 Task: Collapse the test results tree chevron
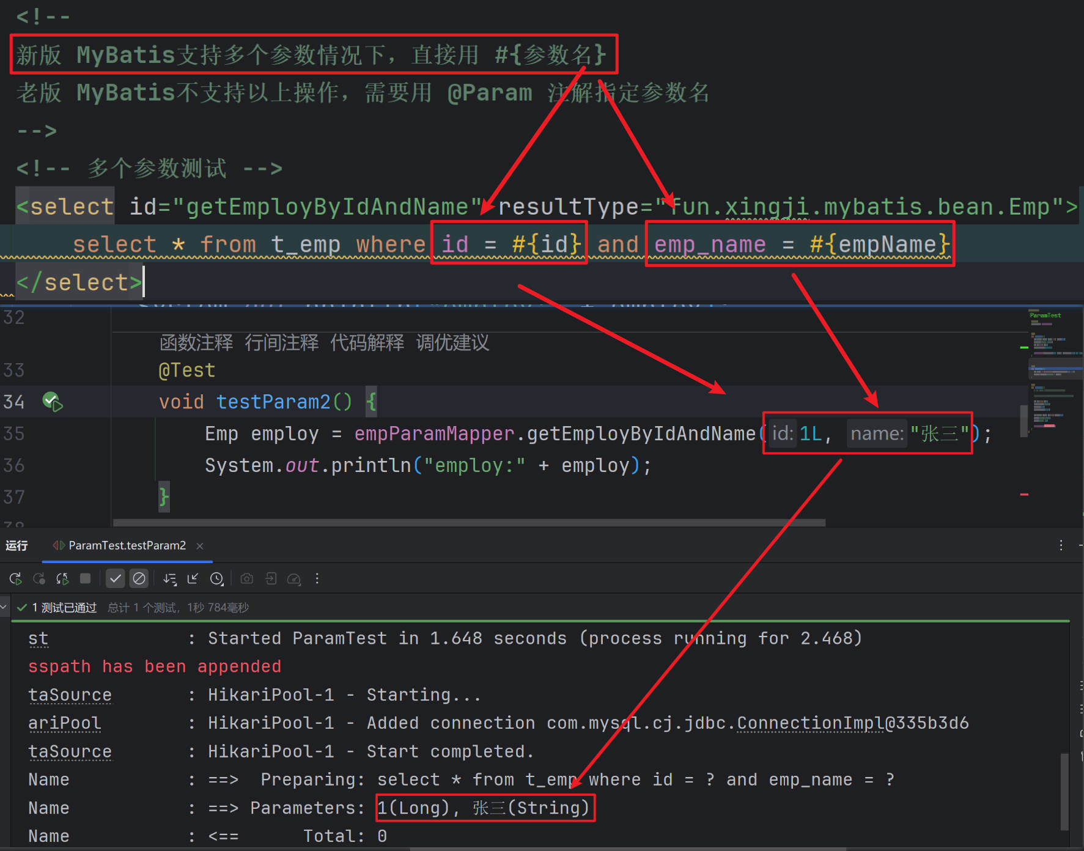(4, 607)
